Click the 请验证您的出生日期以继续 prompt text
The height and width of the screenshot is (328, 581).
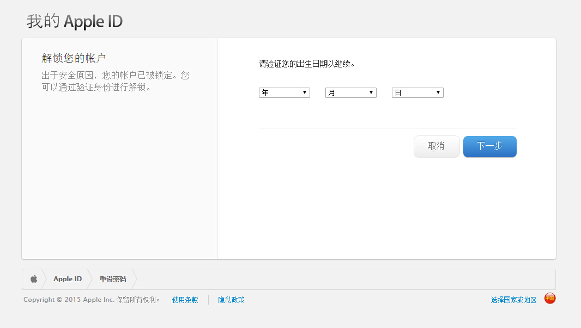pyautogui.click(x=307, y=64)
